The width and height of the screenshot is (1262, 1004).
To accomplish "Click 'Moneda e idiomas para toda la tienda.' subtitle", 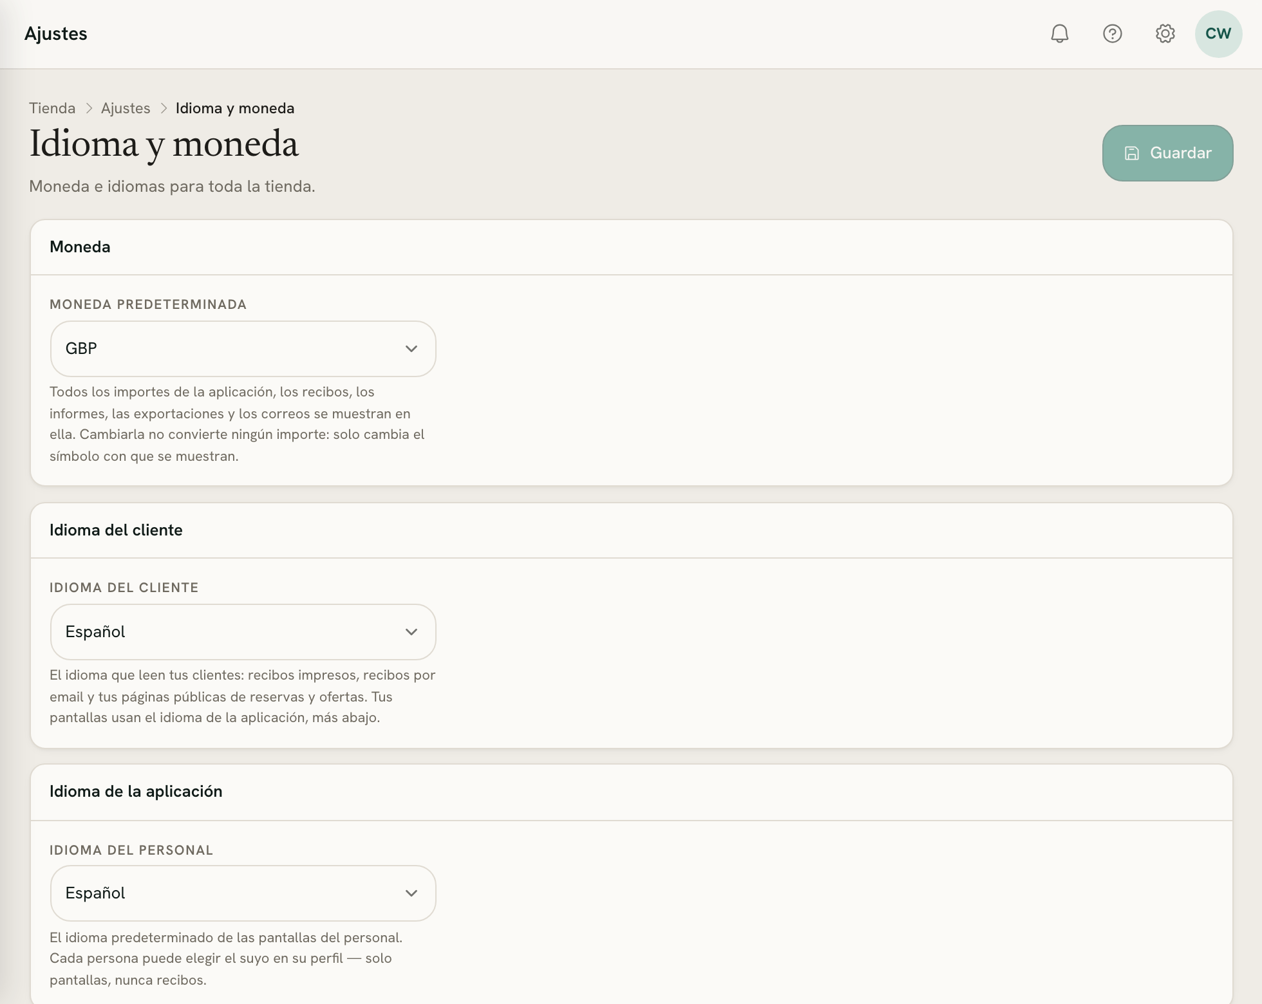I will pyautogui.click(x=172, y=187).
